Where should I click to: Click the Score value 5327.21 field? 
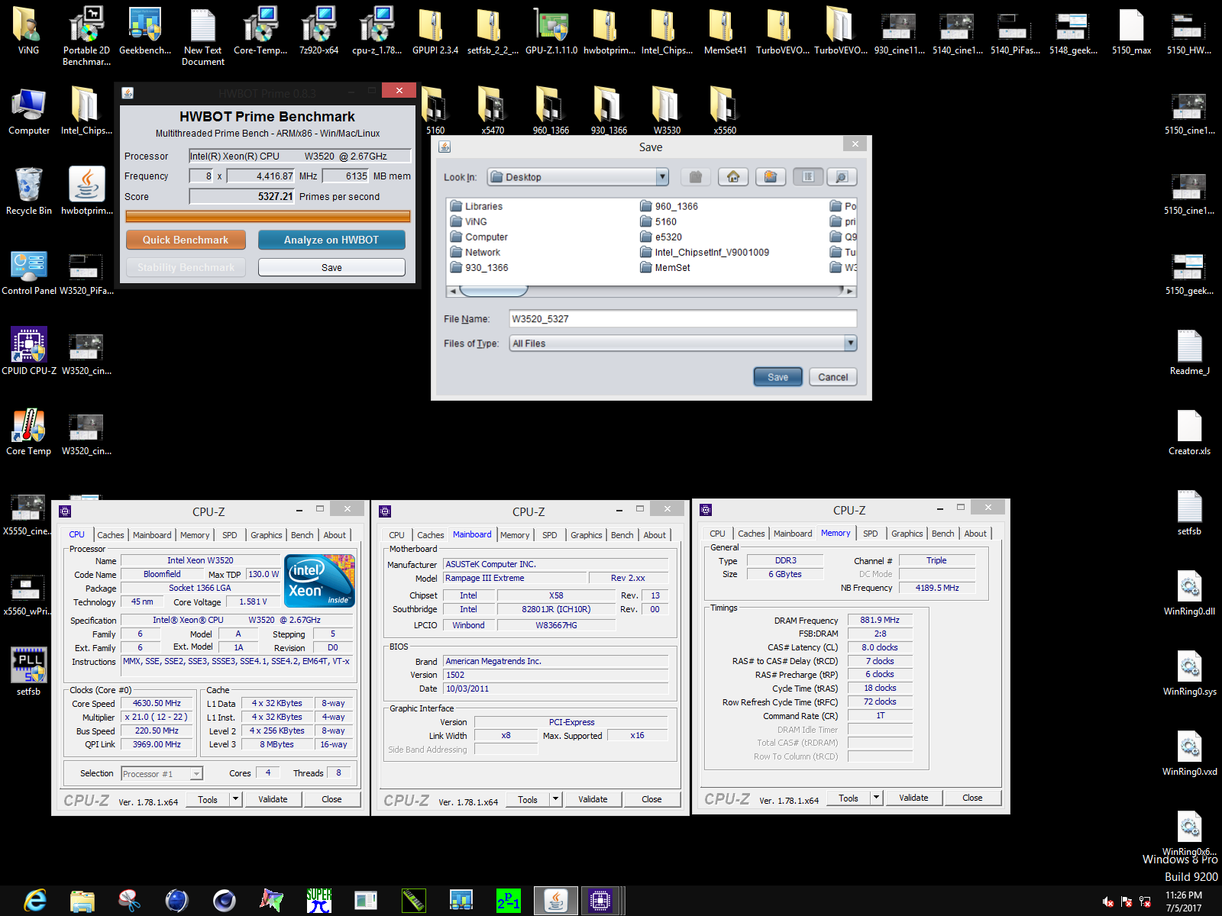tap(242, 196)
